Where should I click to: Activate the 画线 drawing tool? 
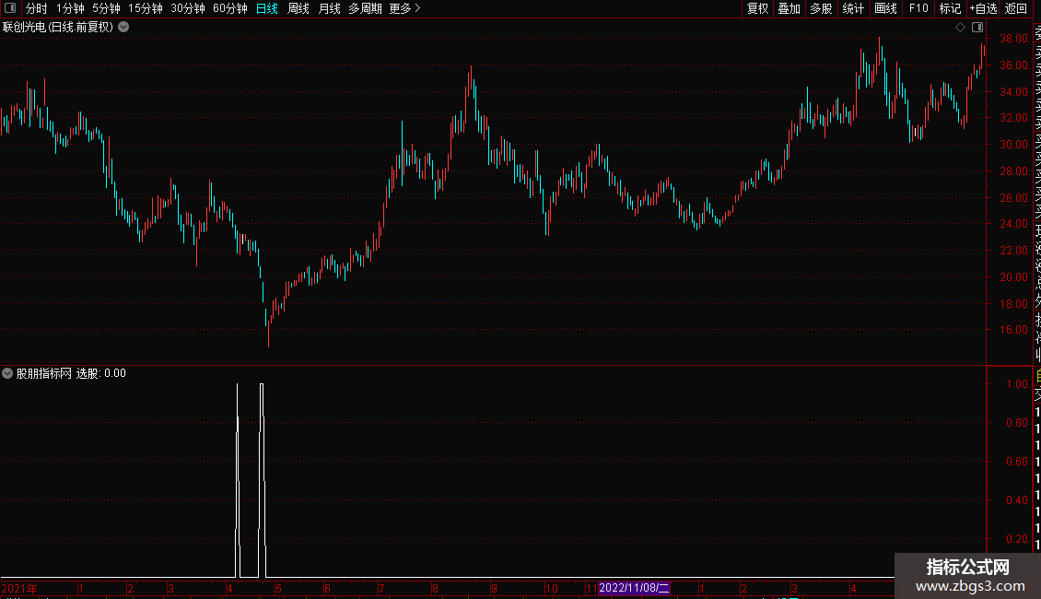[885, 8]
